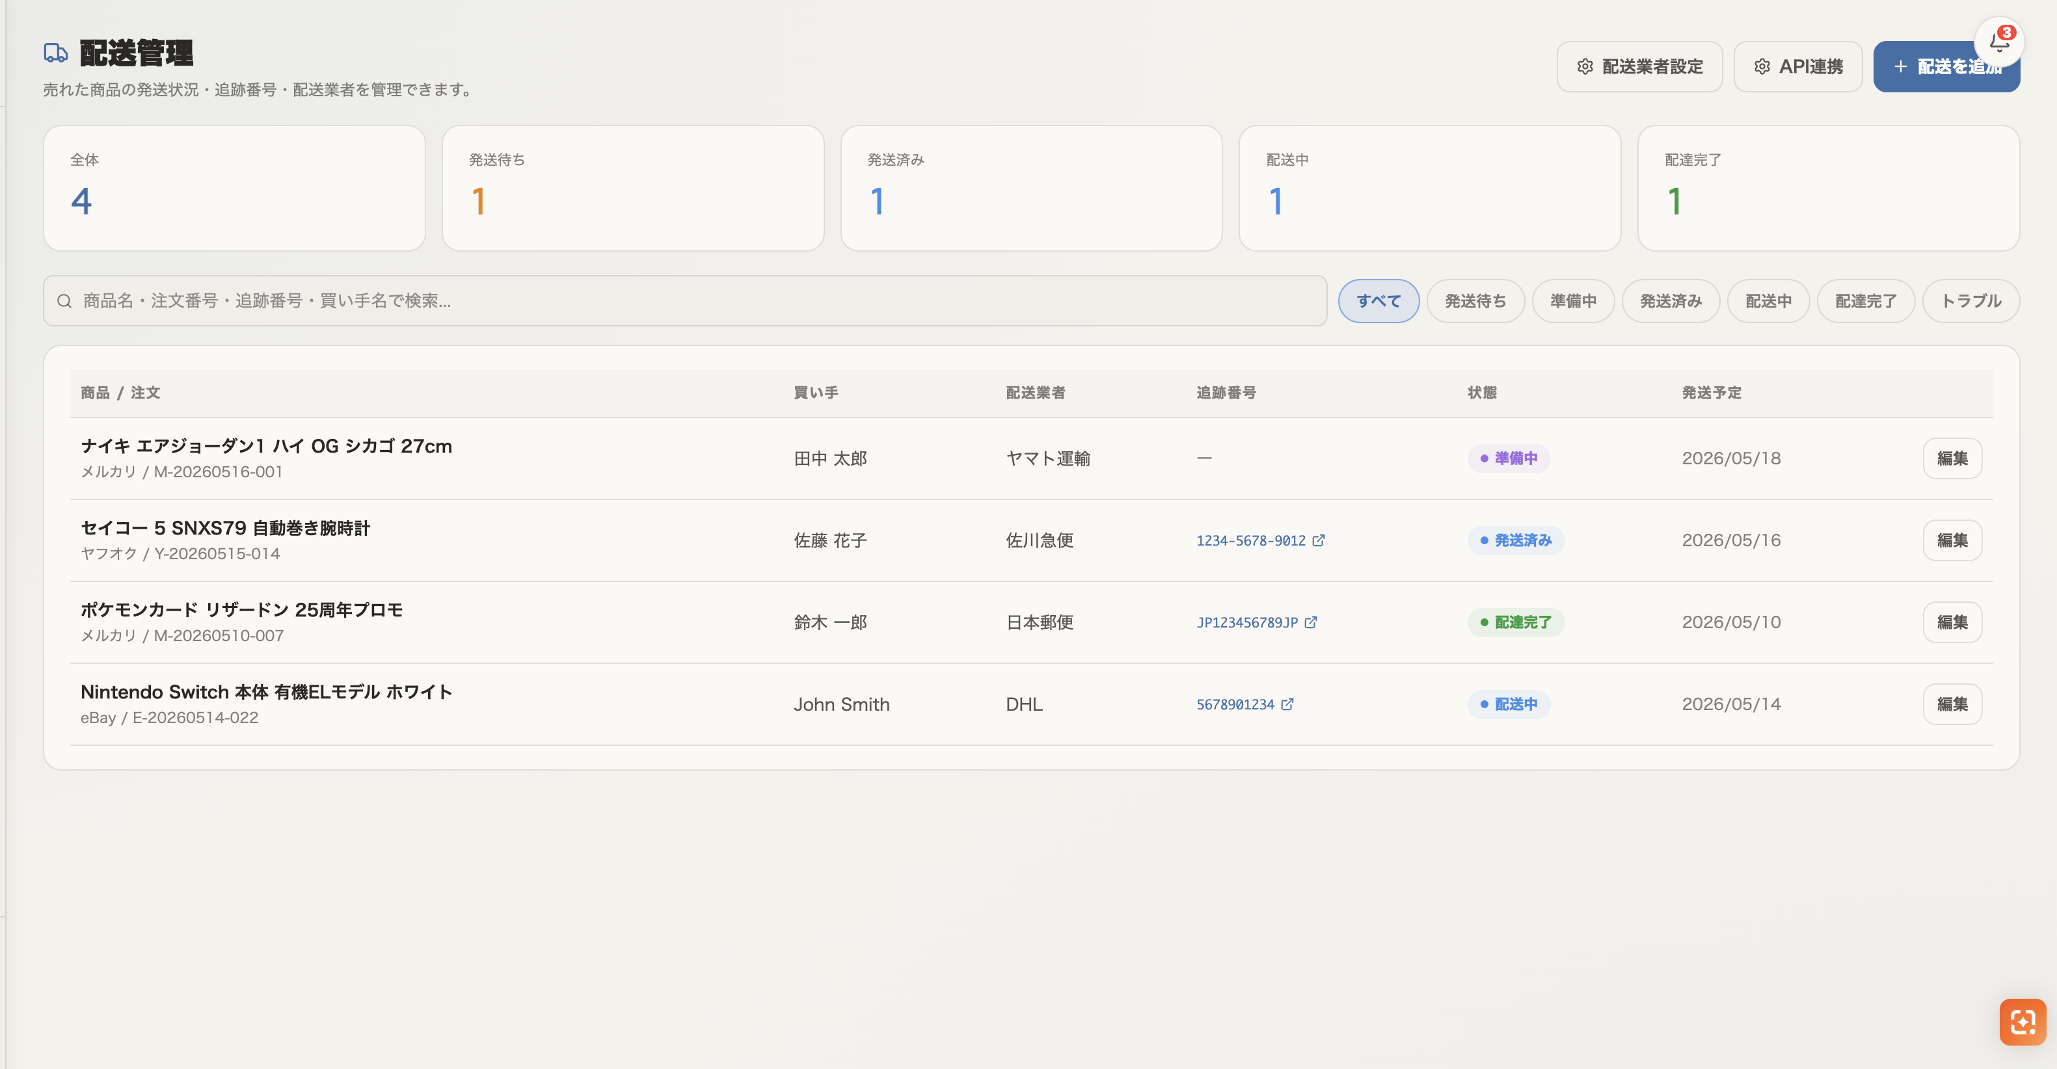
Task: Edit the Nintendo Switch order
Action: (1952, 704)
